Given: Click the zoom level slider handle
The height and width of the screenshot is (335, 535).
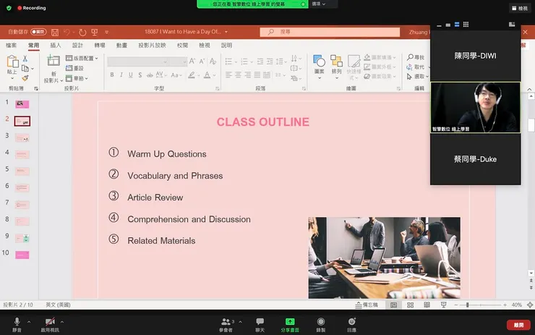Looking at the screenshot, I should point(468,305).
